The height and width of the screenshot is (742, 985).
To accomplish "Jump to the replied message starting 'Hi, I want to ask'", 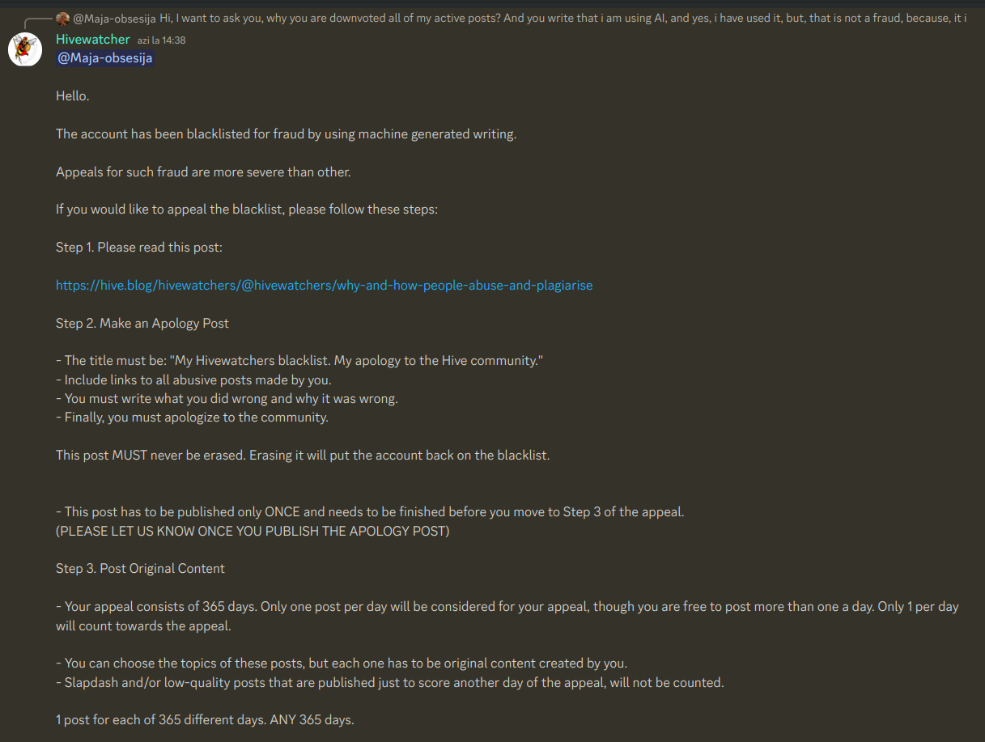I will pyautogui.click(x=563, y=19).
